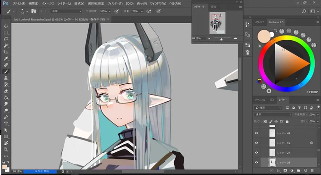Screen dimensions: 321x175
Task: Open layer blend mode dropdown
Action: coord(273,114)
